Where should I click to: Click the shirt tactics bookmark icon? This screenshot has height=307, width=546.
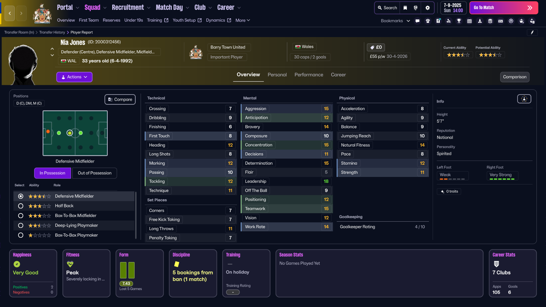pos(428,21)
